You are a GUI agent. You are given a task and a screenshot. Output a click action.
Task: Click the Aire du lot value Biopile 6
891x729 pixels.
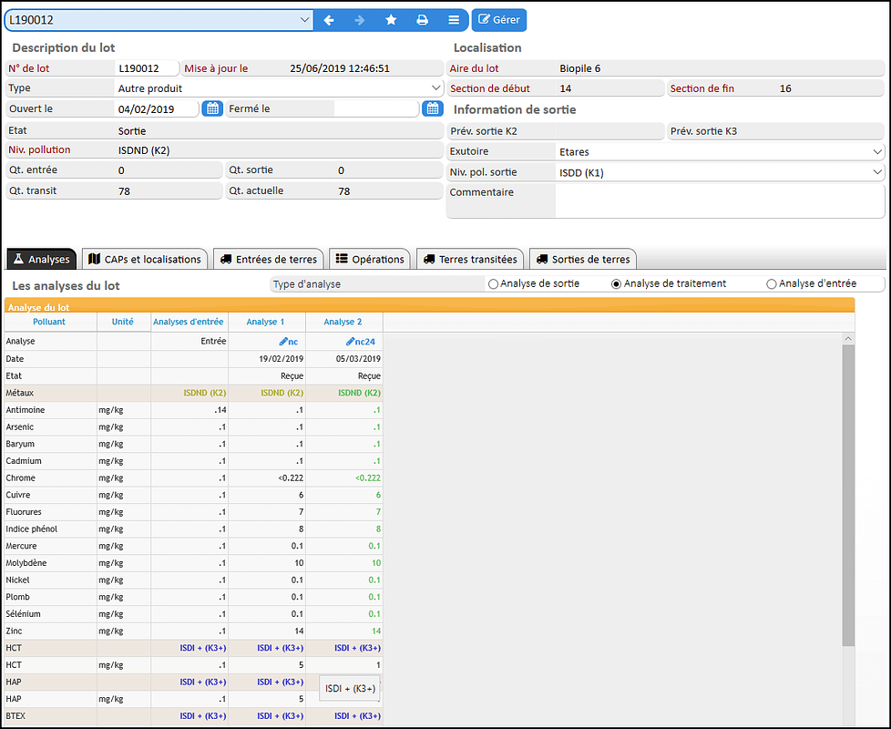click(x=579, y=68)
